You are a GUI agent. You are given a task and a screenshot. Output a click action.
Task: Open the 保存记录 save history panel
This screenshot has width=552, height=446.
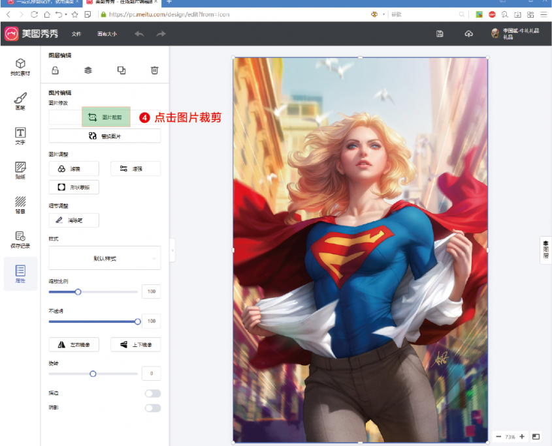point(20,239)
